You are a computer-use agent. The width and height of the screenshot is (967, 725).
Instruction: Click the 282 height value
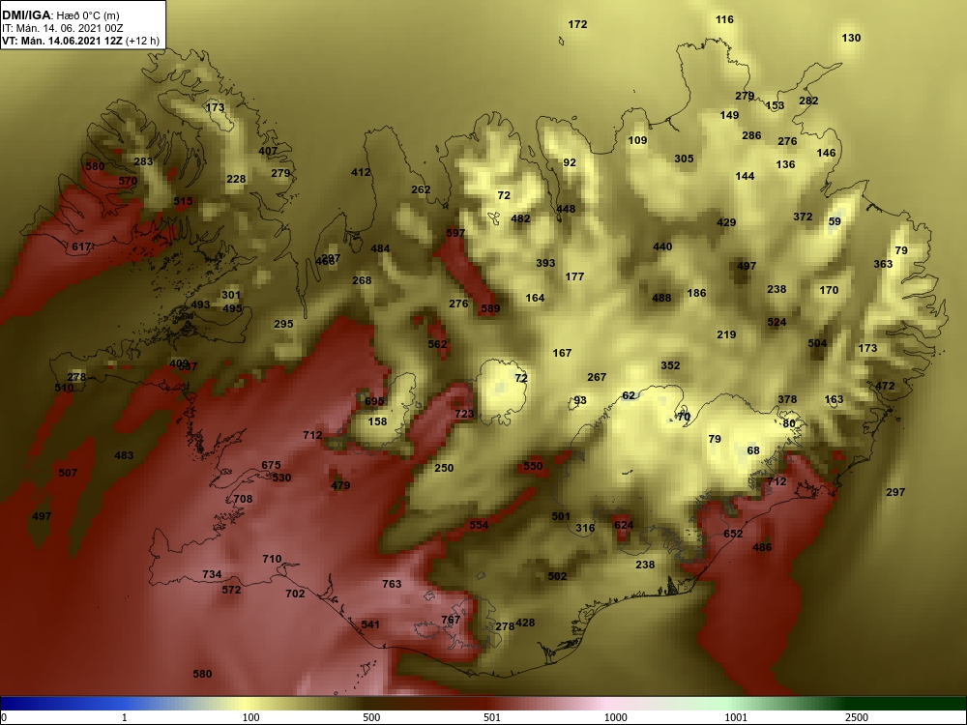coord(808,101)
